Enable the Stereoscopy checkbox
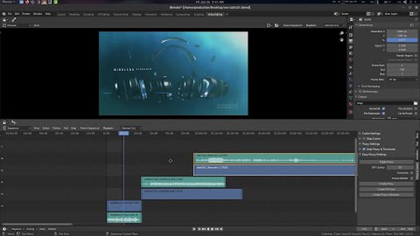 [x=360, y=92]
